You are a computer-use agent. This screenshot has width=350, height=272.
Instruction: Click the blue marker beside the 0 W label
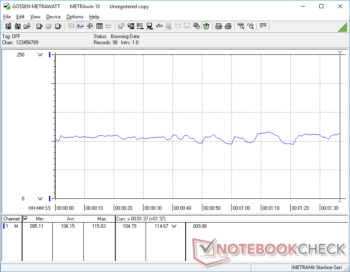pyautogui.click(x=49, y=198)
